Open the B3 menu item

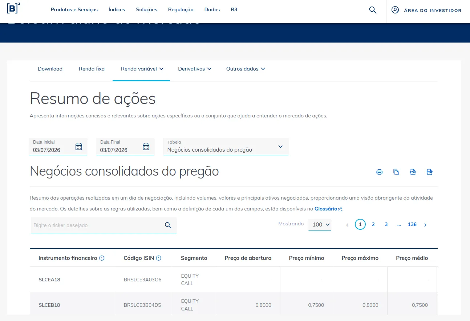tap(234, 10)
